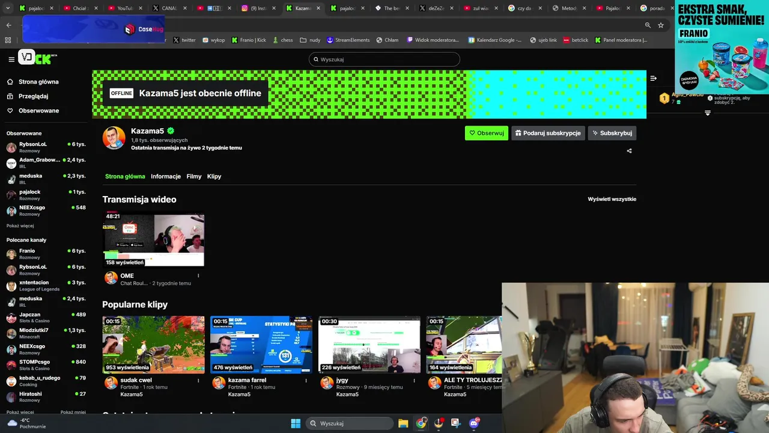
Task: Open options menu for OME video
Action: 198,276
